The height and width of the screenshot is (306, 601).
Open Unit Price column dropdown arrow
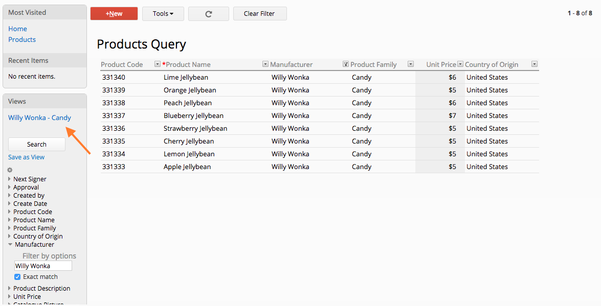coord(460,64)
